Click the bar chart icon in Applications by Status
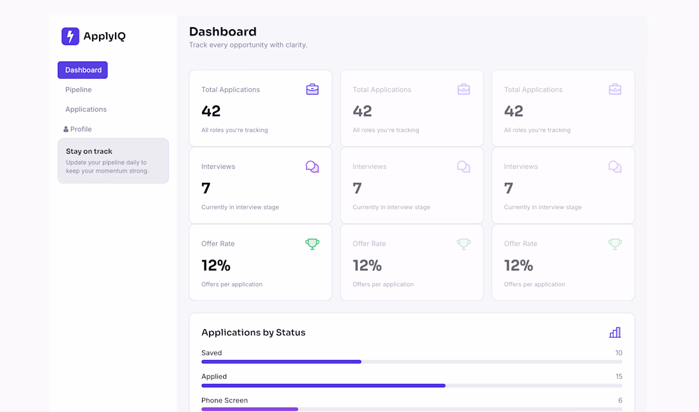 click(x=615, y=332)
